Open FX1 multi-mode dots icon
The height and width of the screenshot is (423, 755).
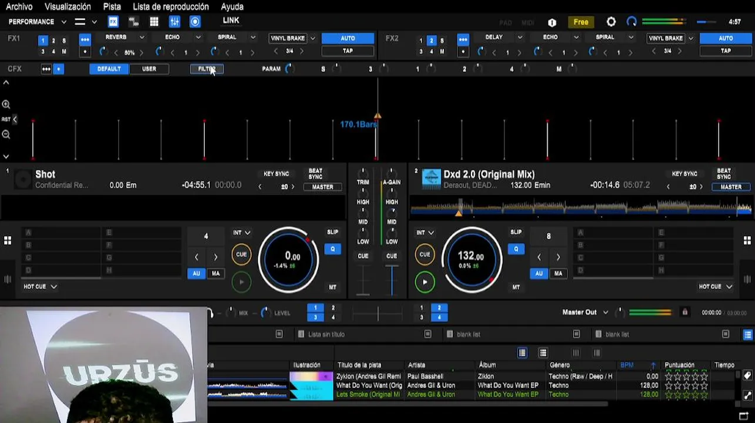click(x=85, y=41)
